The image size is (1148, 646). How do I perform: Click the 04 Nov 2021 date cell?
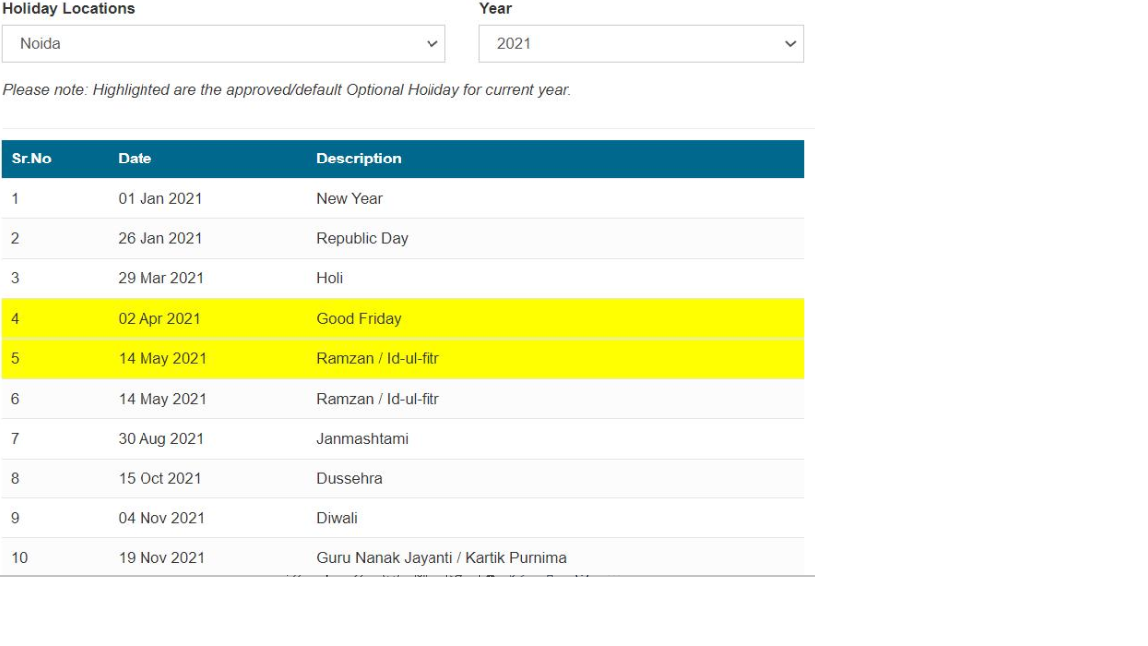coord(160,518)
